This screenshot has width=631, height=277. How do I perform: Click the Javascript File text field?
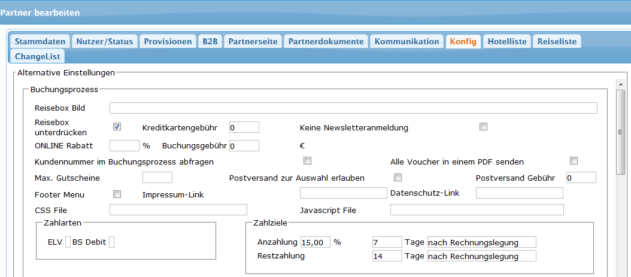coord(477,209)
